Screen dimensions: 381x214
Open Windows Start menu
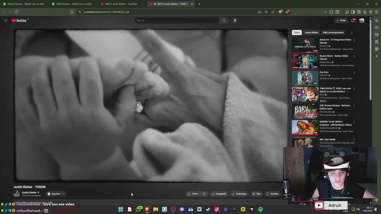121,209
